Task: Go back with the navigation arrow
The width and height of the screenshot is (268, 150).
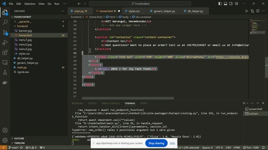Action: tap(79, 4)
